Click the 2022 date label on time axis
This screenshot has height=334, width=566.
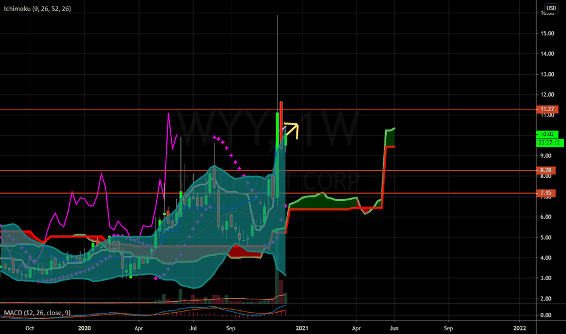point(519,328)
